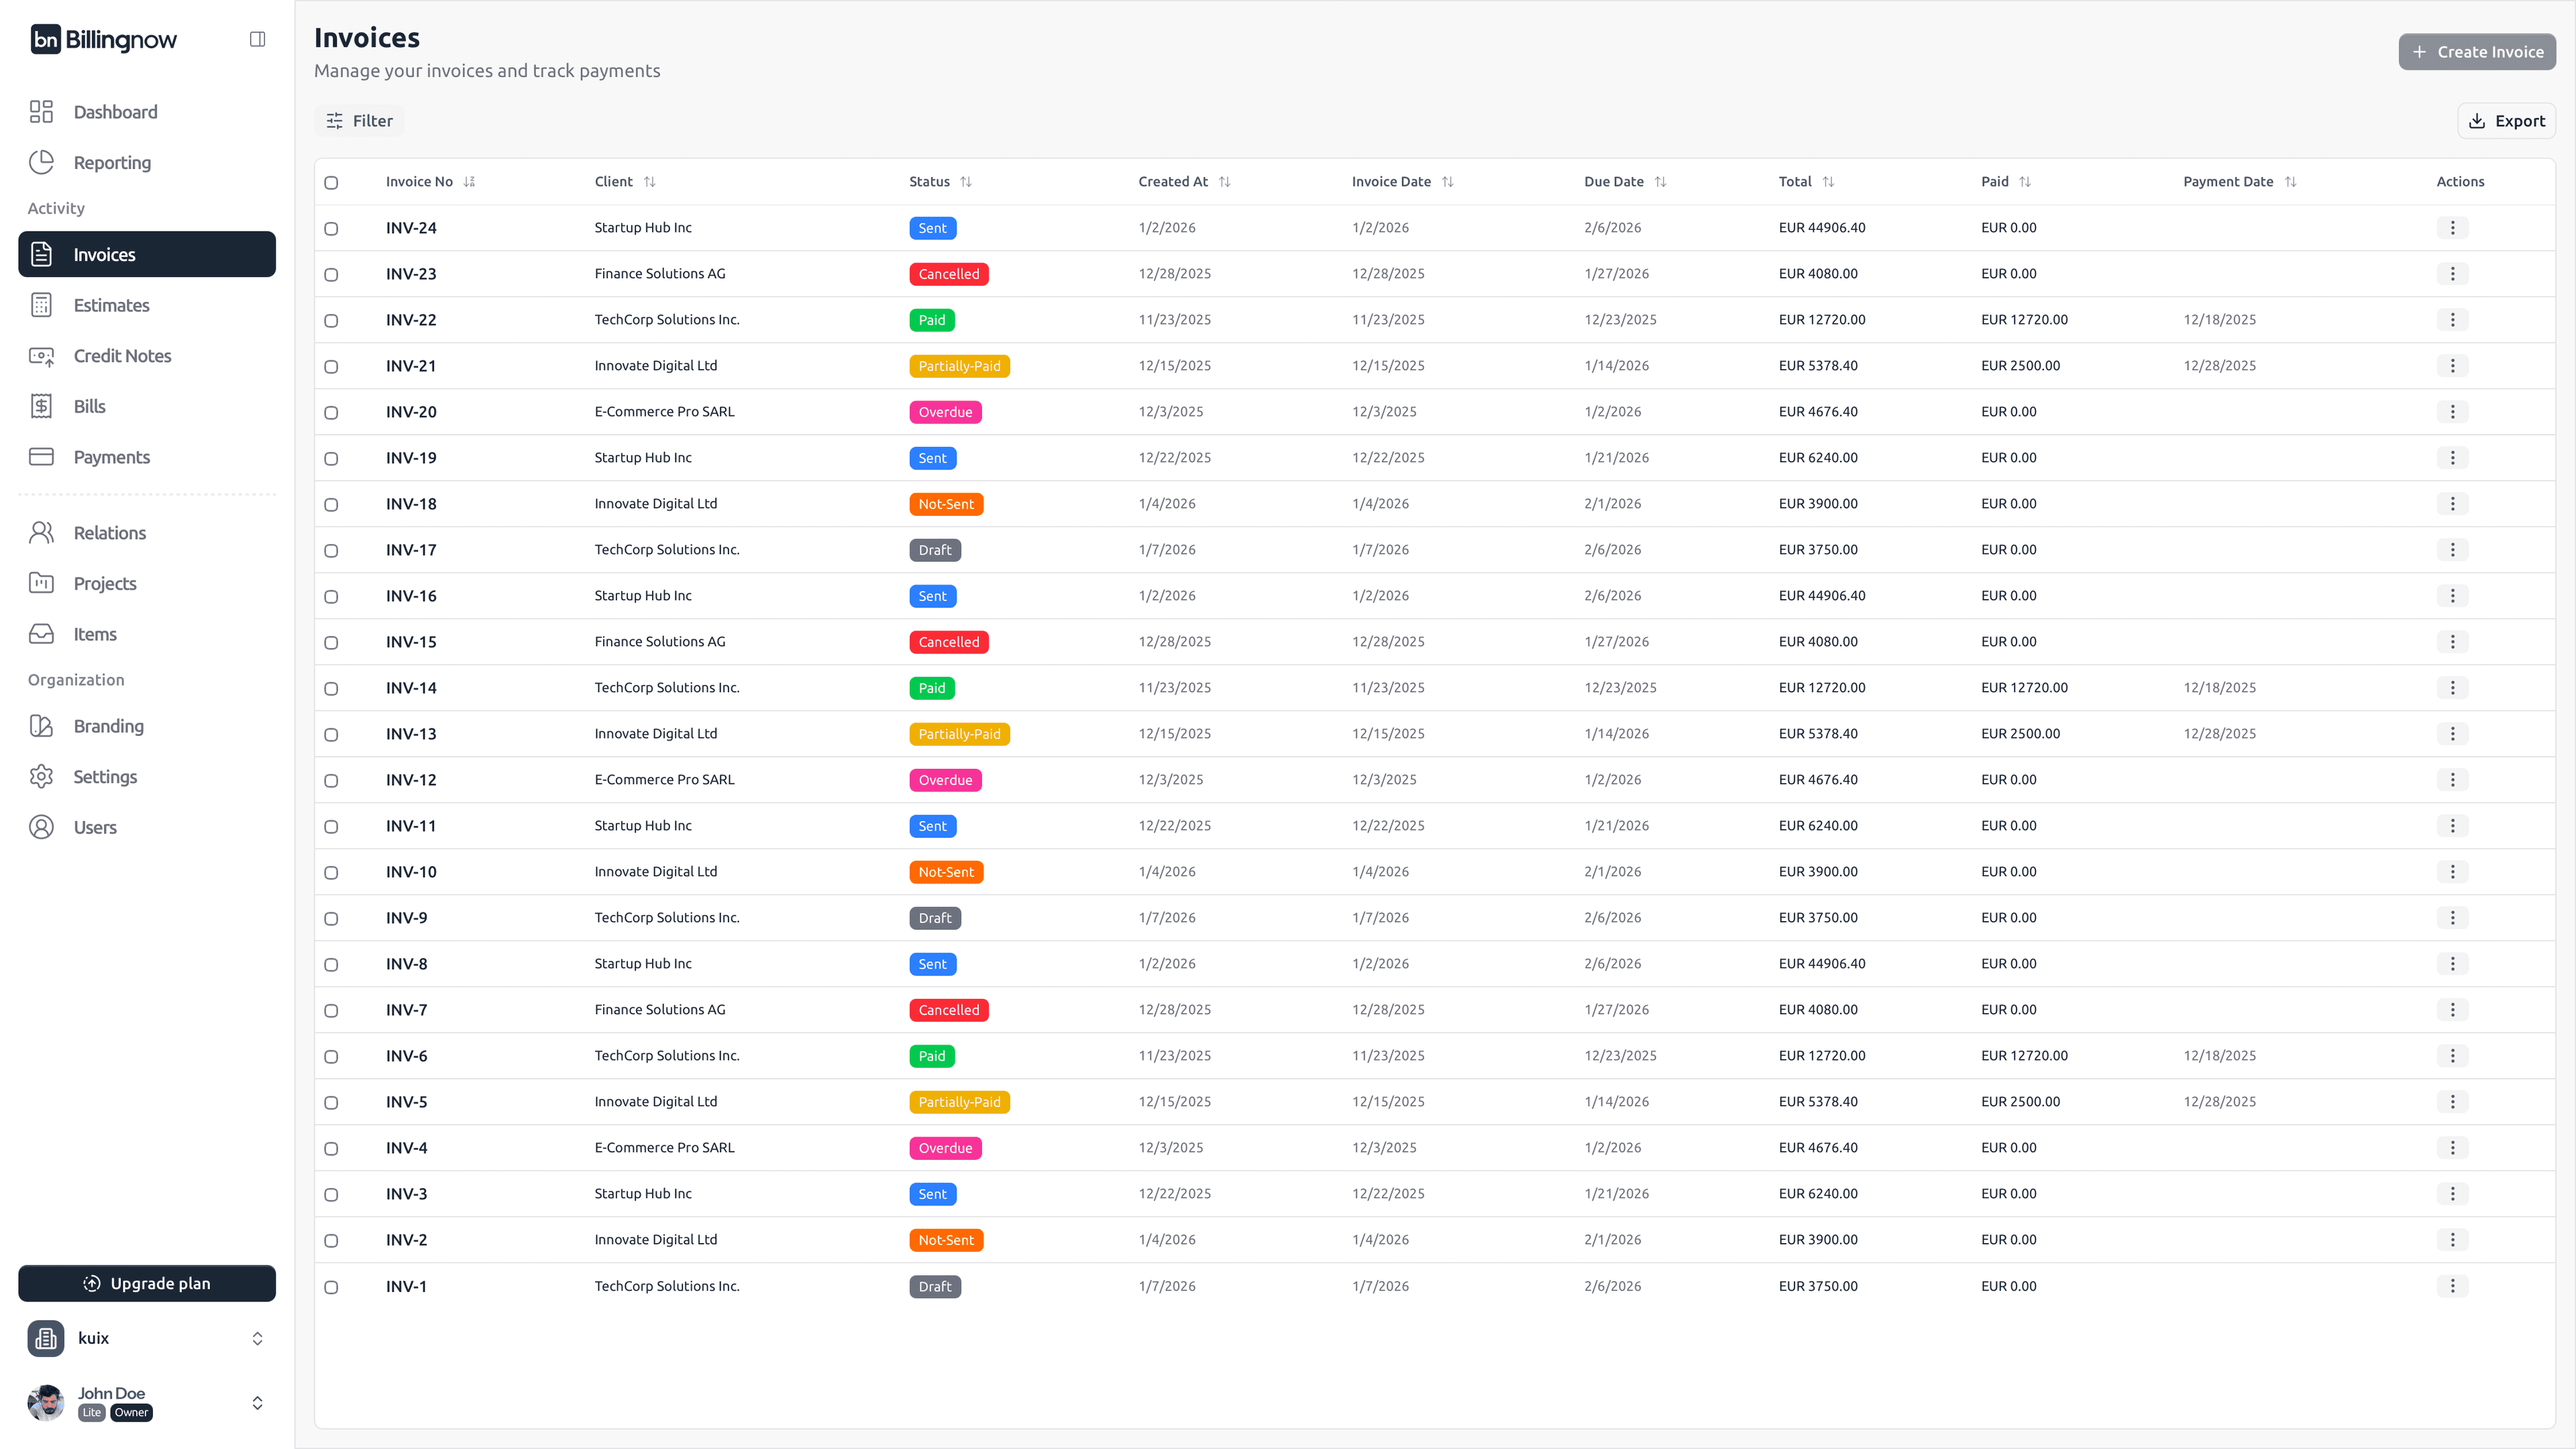This screenshot has height=1449, width=2576.
Task: Navigate to Payments via sidebar icon
Action: click(41, 456)
